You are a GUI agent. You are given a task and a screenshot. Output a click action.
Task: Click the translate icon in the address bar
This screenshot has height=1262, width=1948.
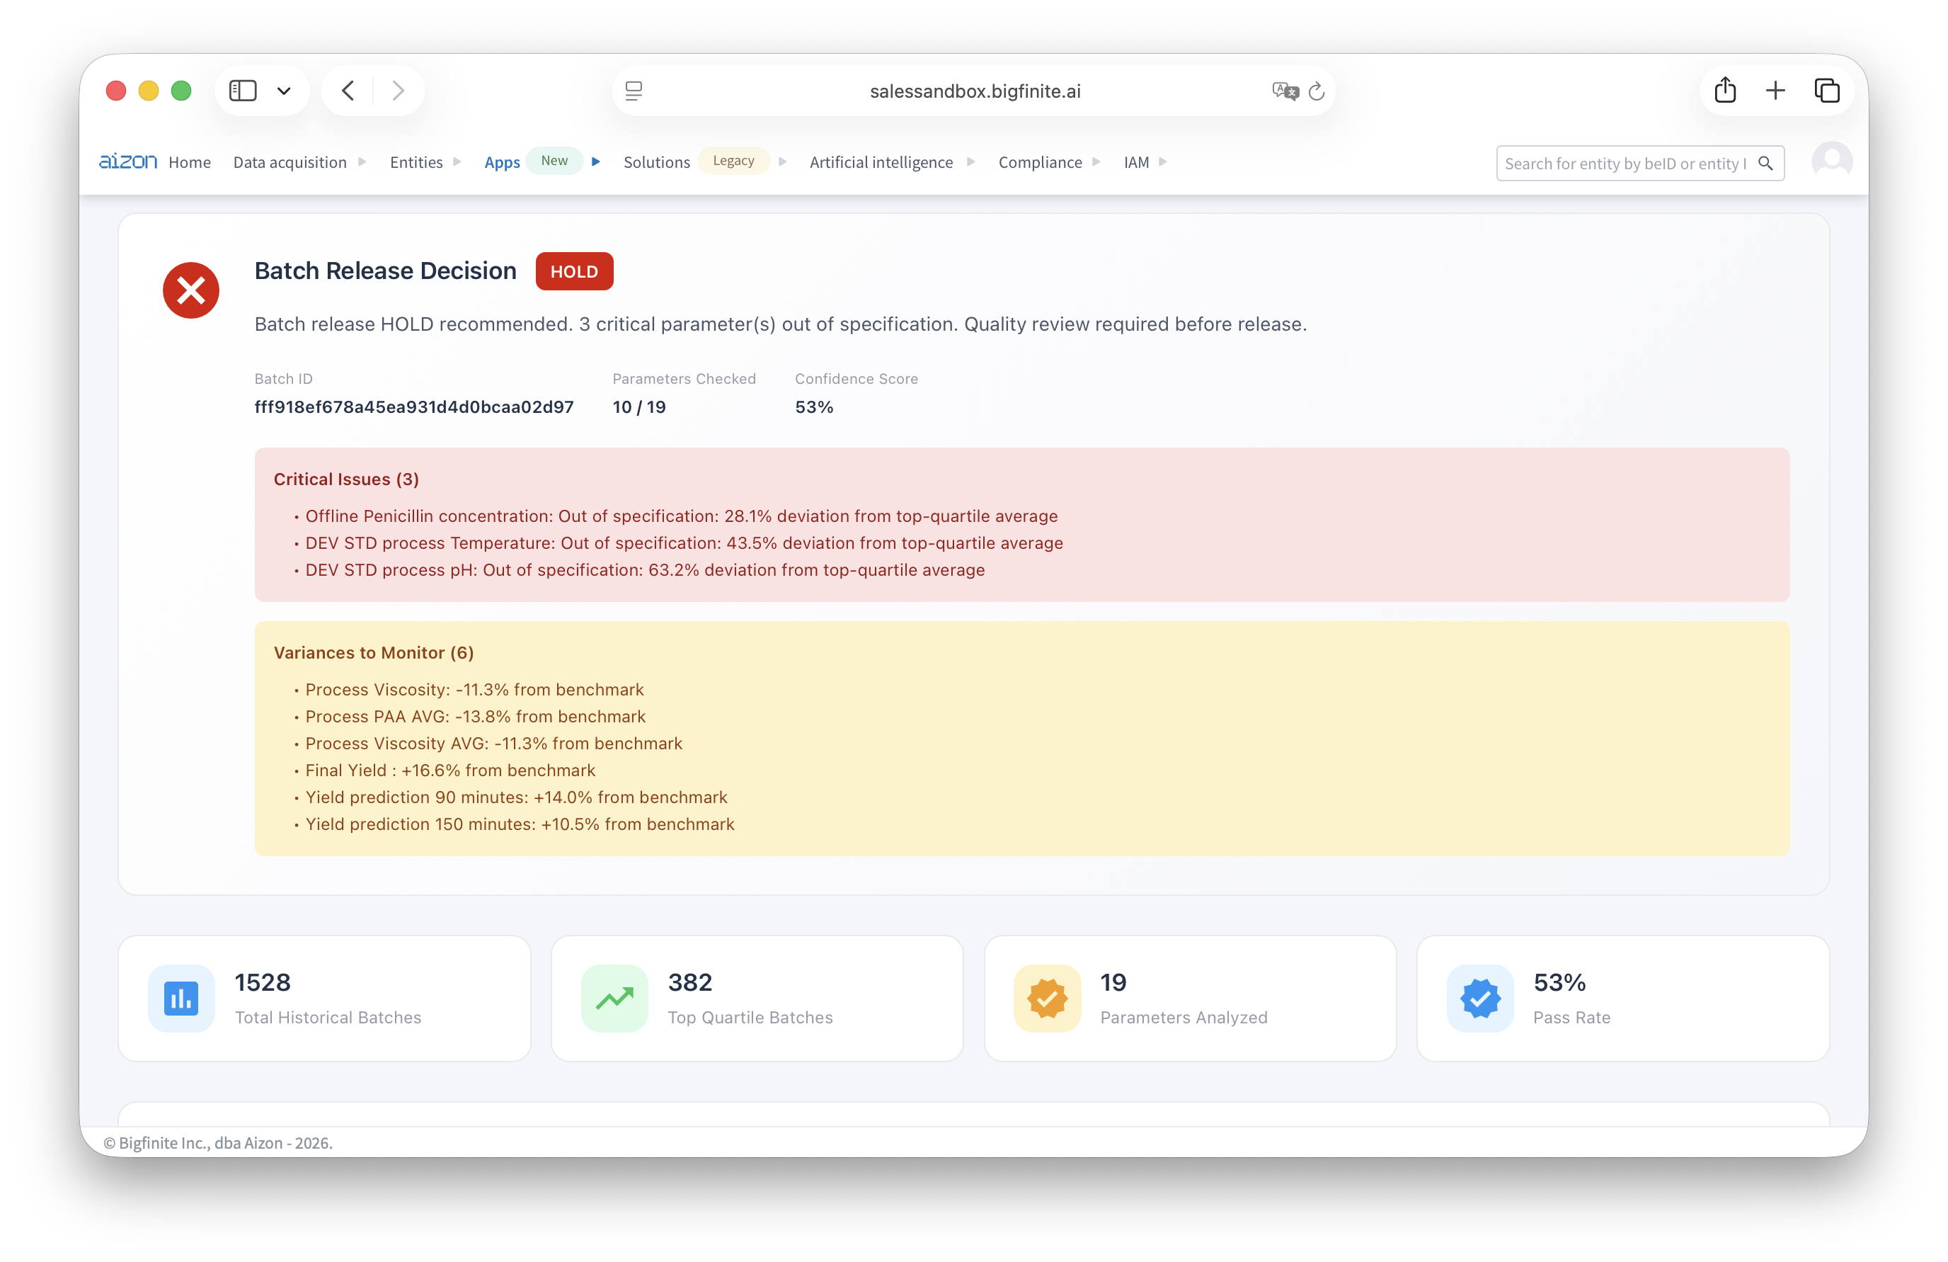point(1285,91)
